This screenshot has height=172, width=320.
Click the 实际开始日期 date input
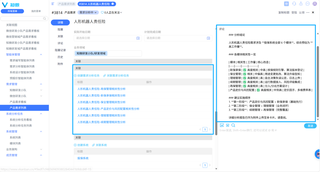(x=108, y=38)
